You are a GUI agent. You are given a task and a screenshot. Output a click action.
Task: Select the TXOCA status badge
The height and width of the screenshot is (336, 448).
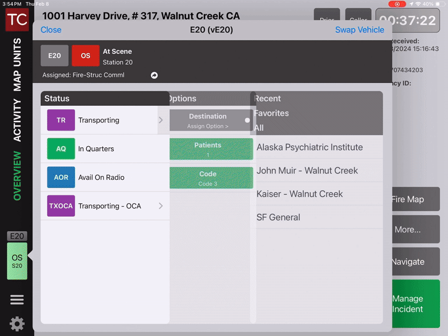61,206
